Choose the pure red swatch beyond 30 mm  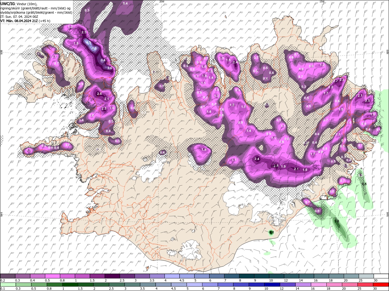380,285
